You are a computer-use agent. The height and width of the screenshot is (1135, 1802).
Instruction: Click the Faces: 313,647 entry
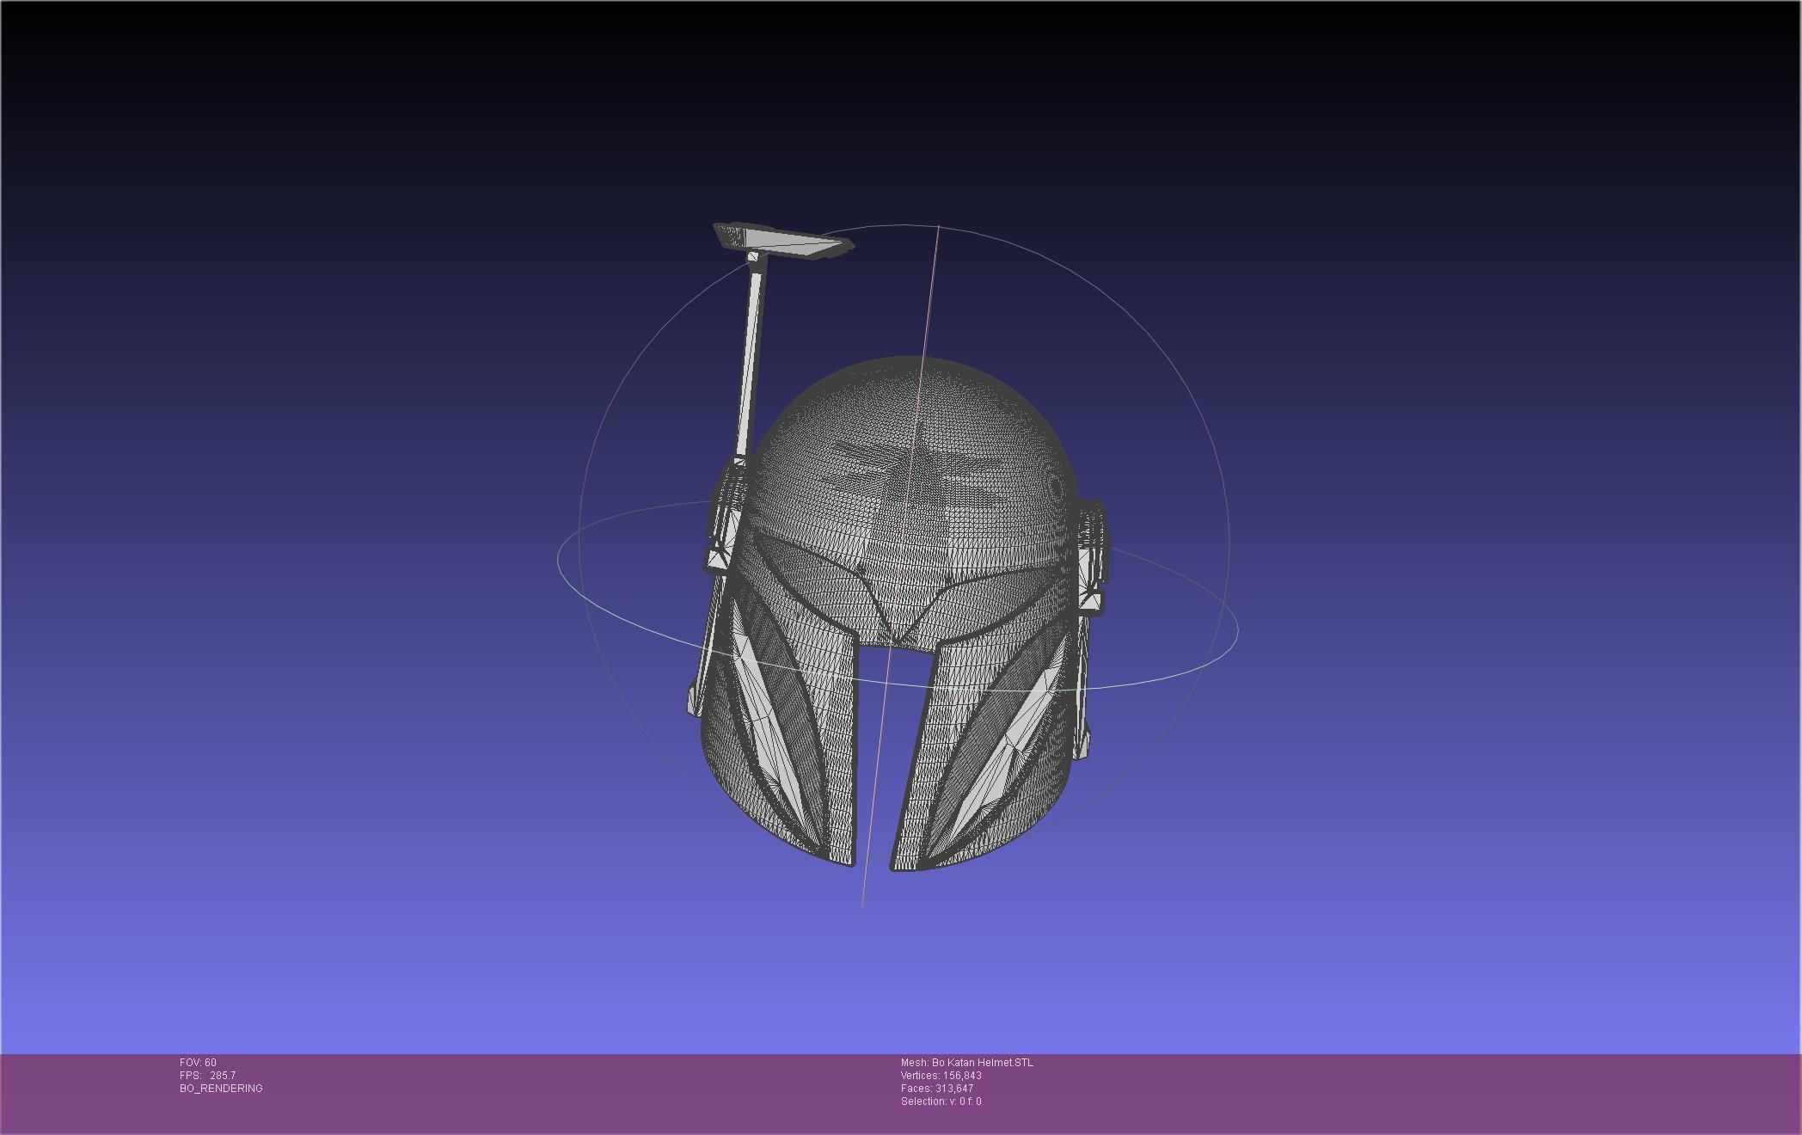936,1089
